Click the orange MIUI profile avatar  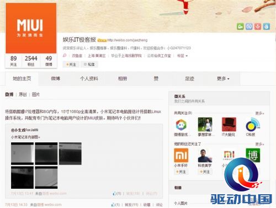[x=31, y=28]
